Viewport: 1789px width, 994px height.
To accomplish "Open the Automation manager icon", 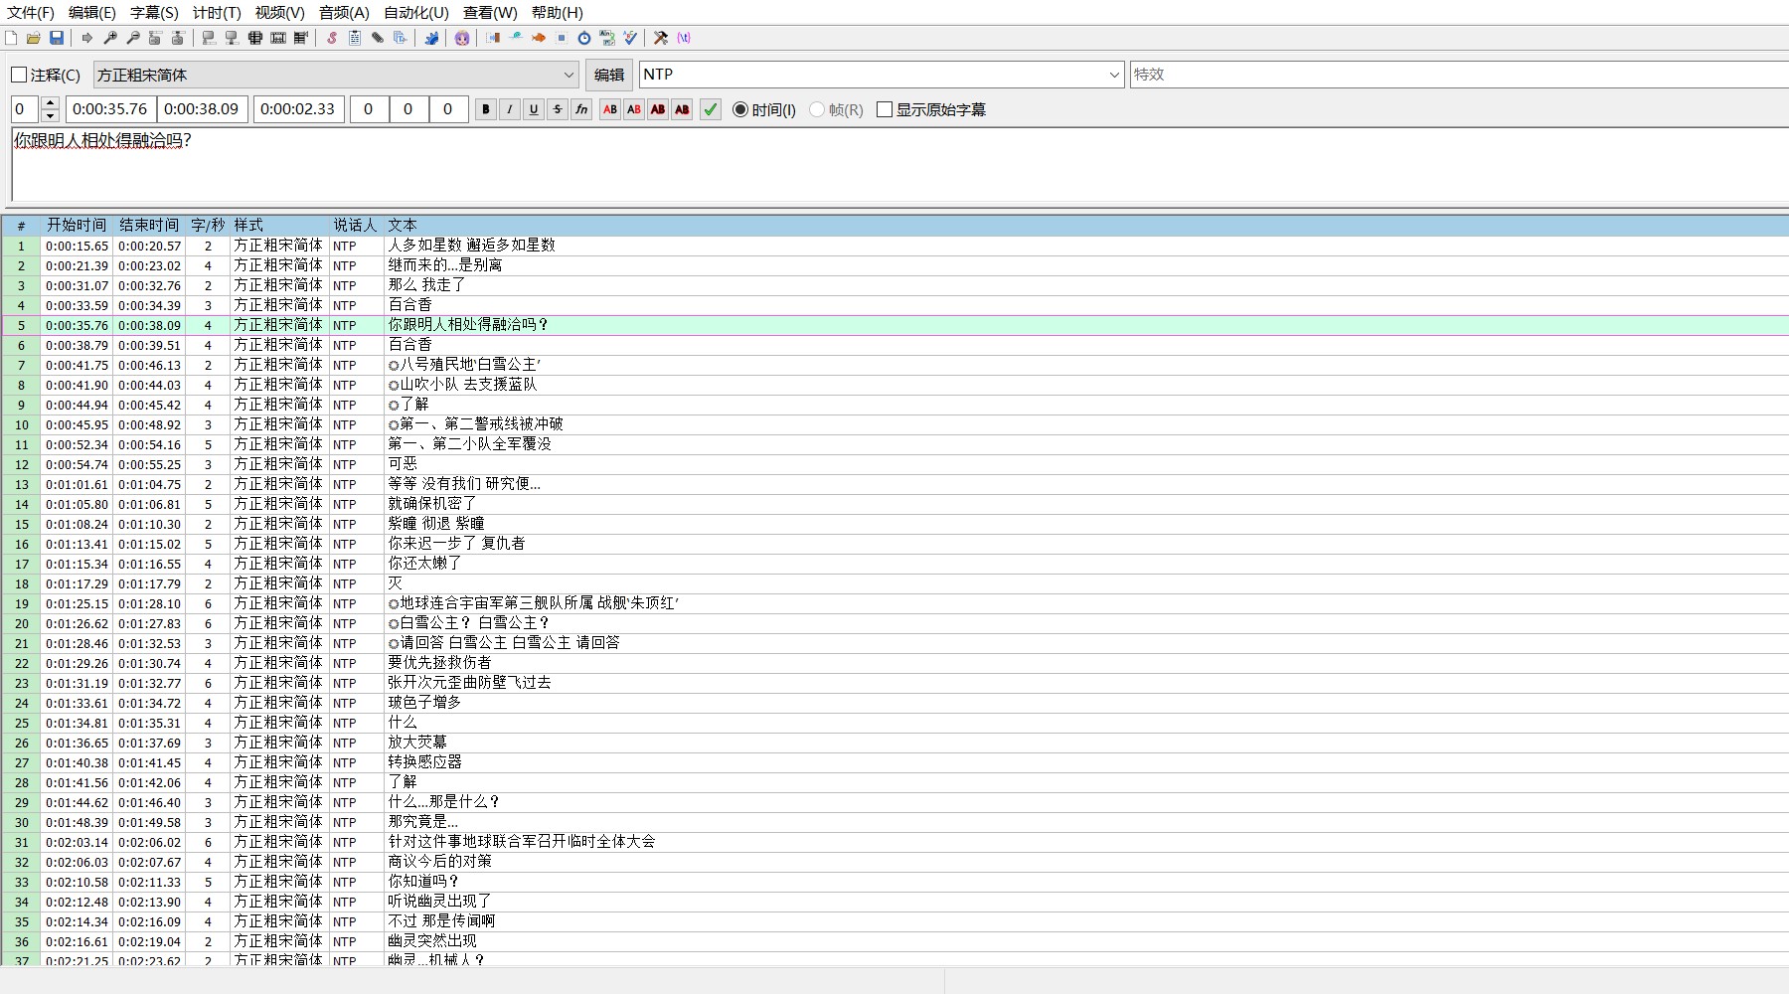I will click(x=431, y=38).
